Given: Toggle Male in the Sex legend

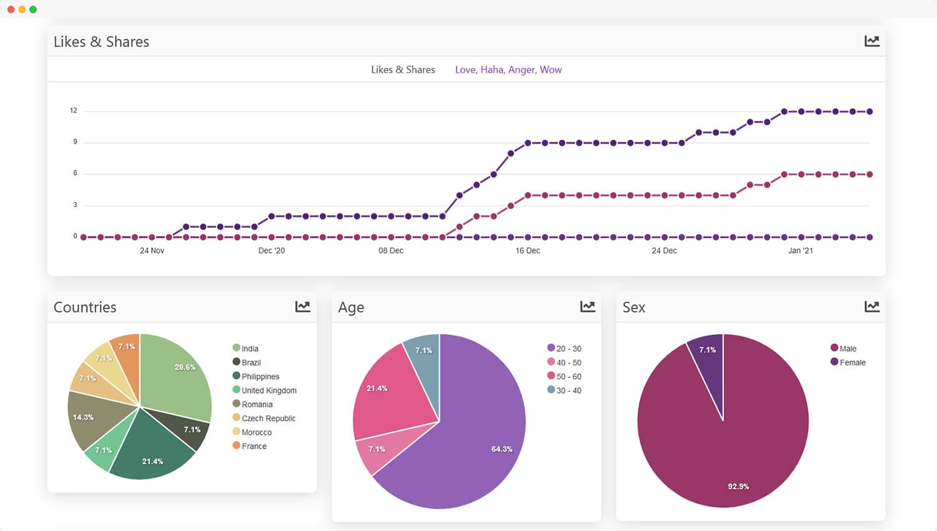Looking at the screenshot, I should click(843, 348).
